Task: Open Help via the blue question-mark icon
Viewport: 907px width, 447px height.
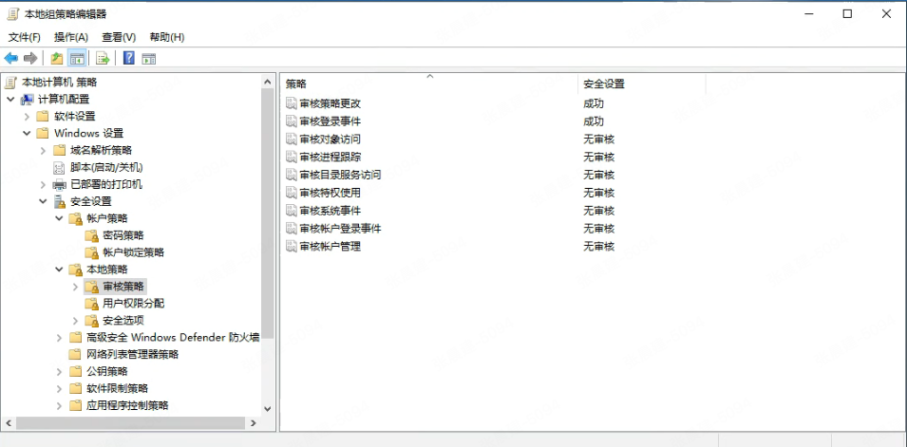Action: [129, 58]
